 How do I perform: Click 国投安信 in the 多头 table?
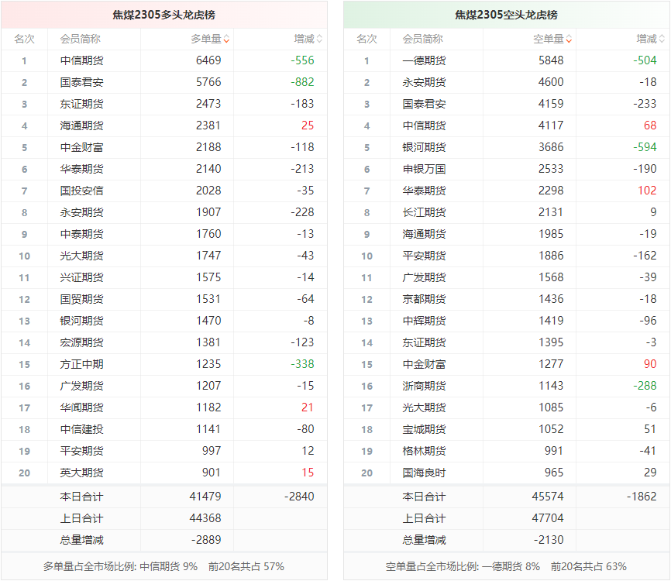81,191
